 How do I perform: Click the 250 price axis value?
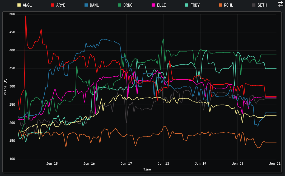12,105
